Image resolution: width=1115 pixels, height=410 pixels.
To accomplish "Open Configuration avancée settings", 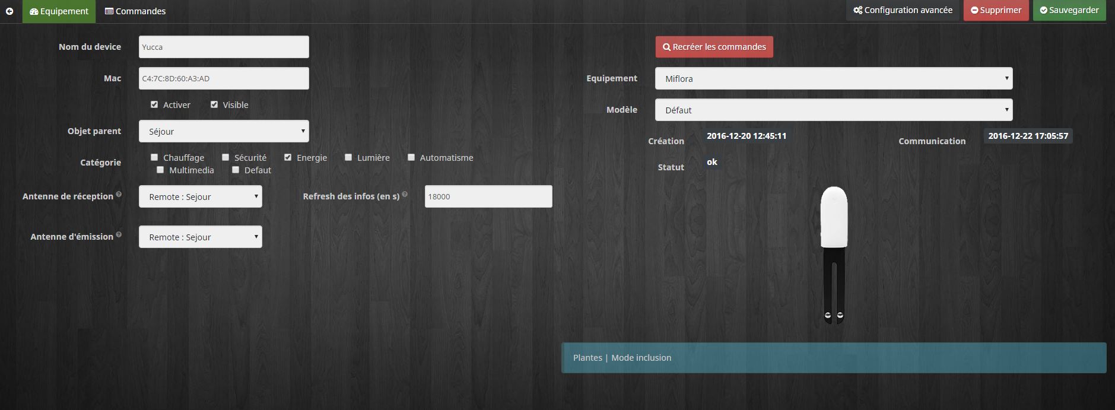I will 902,11.
